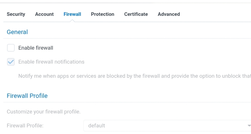251x134 pixels.
Task: Click the active-tab pointer notch below Firewall
Action: click(x=72, y=21)
